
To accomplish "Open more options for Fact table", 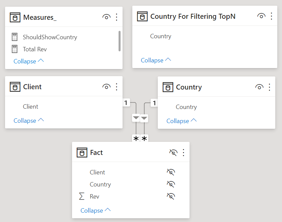I will (x=184, y=153).
